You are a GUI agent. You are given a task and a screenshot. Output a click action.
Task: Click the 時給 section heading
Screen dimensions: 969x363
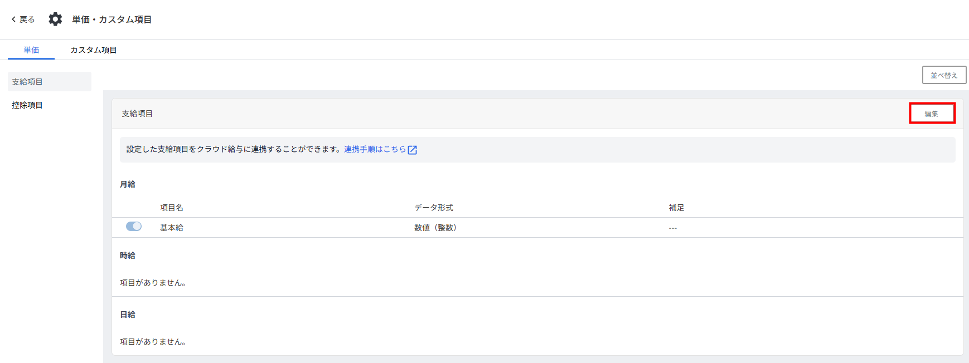click(128, 256)
